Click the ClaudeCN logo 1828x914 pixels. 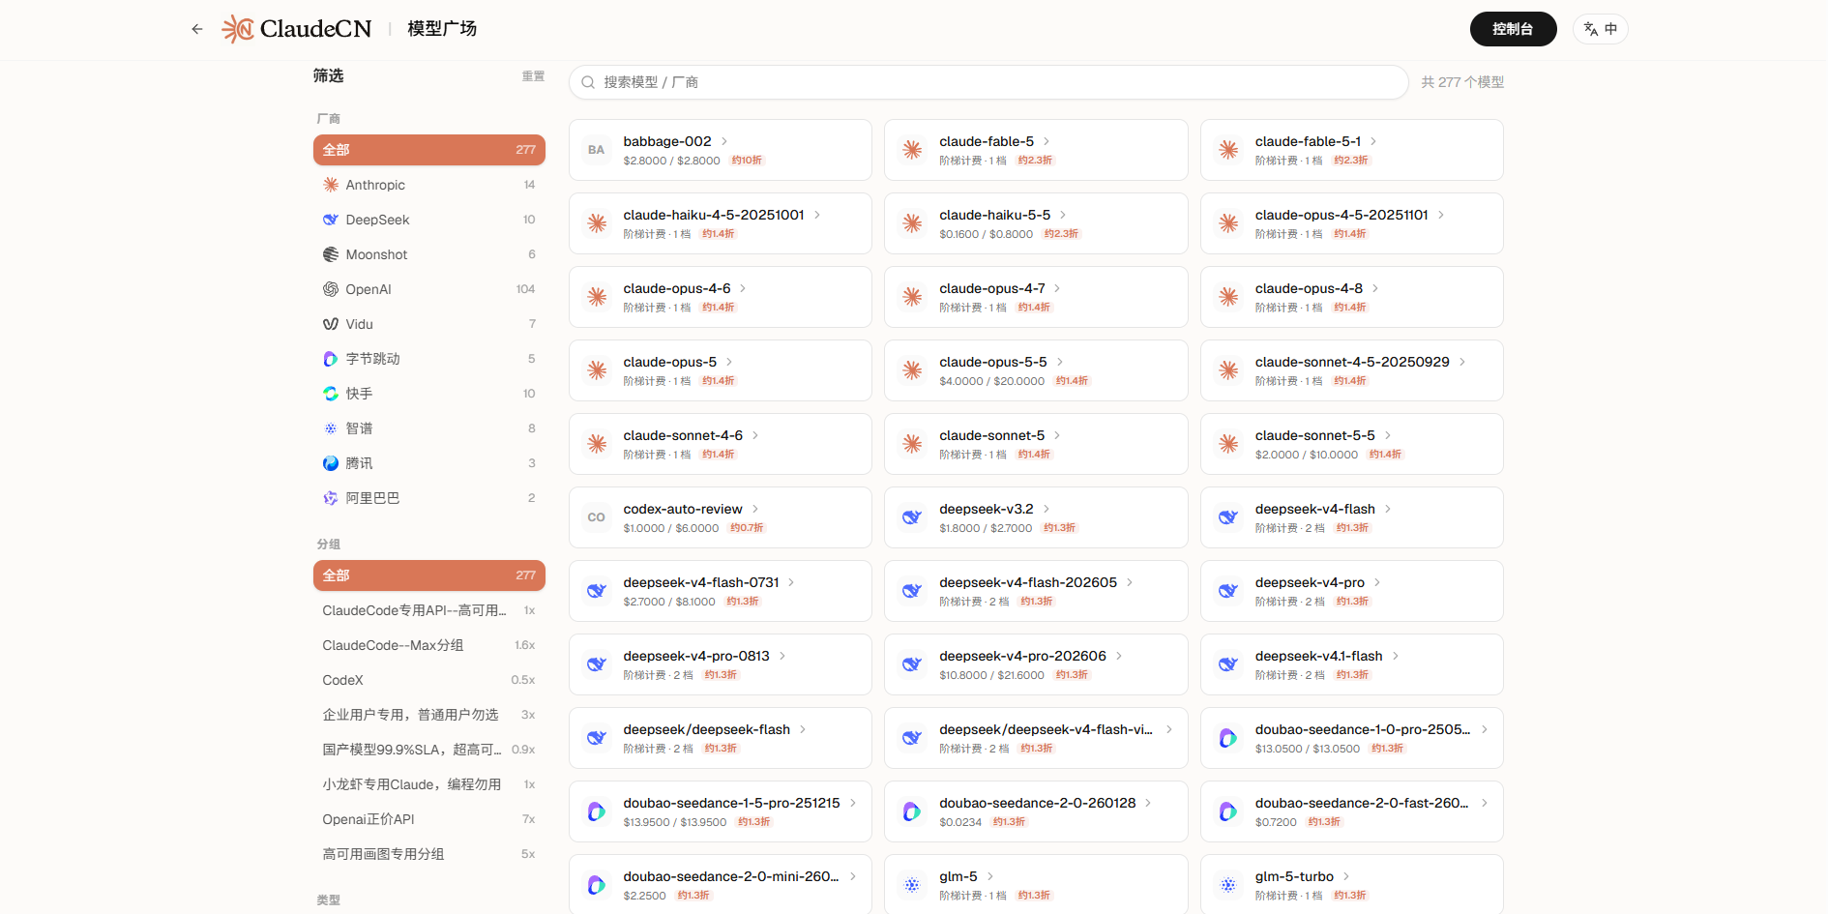pos(296,29)
